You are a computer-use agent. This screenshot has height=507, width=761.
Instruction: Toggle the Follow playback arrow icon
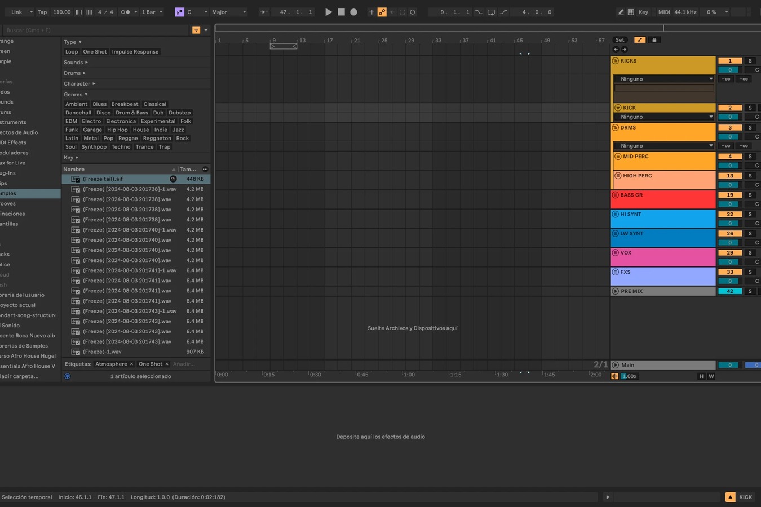[264, 12]
